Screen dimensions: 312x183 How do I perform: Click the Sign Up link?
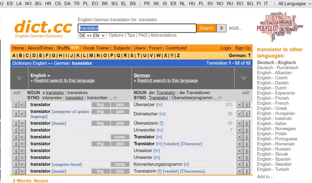point(243,48)
